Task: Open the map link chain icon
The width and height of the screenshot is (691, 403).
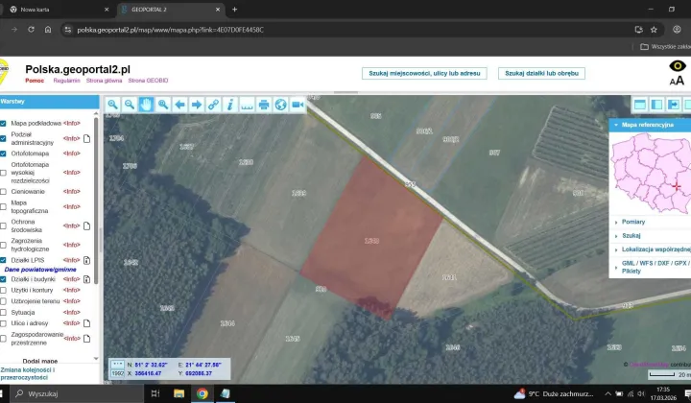Action: (213, 105)
